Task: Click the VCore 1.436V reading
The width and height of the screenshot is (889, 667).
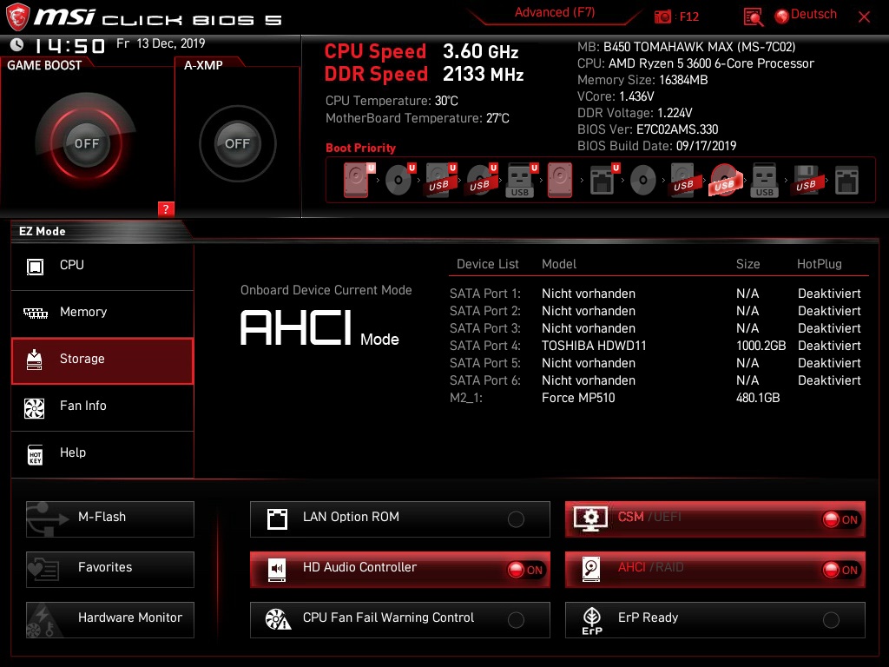Action: click(x=616, y=96)
